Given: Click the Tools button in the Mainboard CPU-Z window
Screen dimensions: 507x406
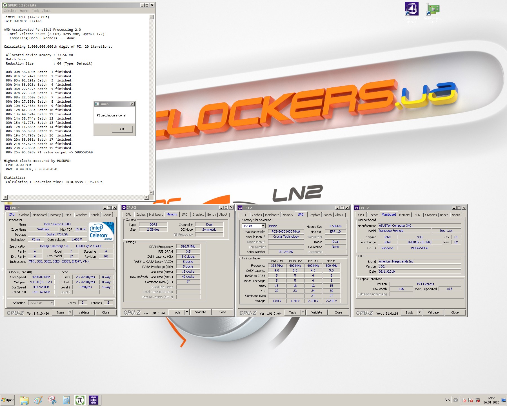Looking at the screenshot, I should click(x=409, y=312).
